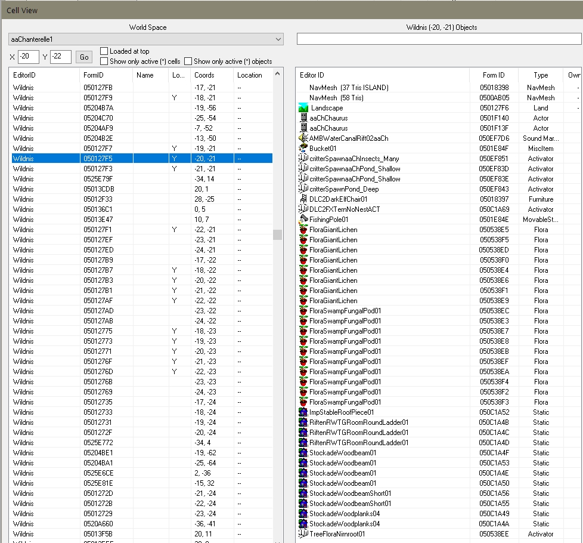Click the cell list vertical scrollbar thumb
583x543 pixels.
(277, 235)
